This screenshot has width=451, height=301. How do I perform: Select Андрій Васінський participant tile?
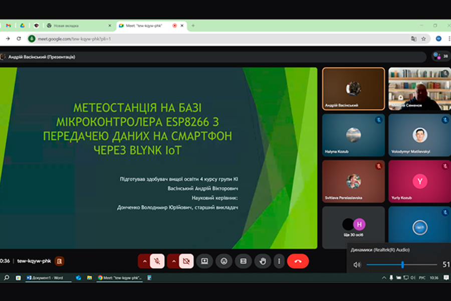pos(353,89)
